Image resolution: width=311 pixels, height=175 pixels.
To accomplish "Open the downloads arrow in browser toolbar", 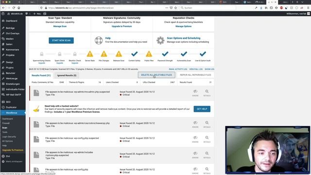I will pos(261,8).
